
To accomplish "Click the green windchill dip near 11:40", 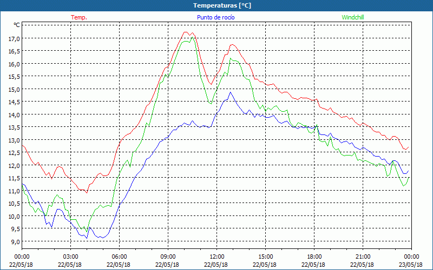I will (x=211, y=104).
